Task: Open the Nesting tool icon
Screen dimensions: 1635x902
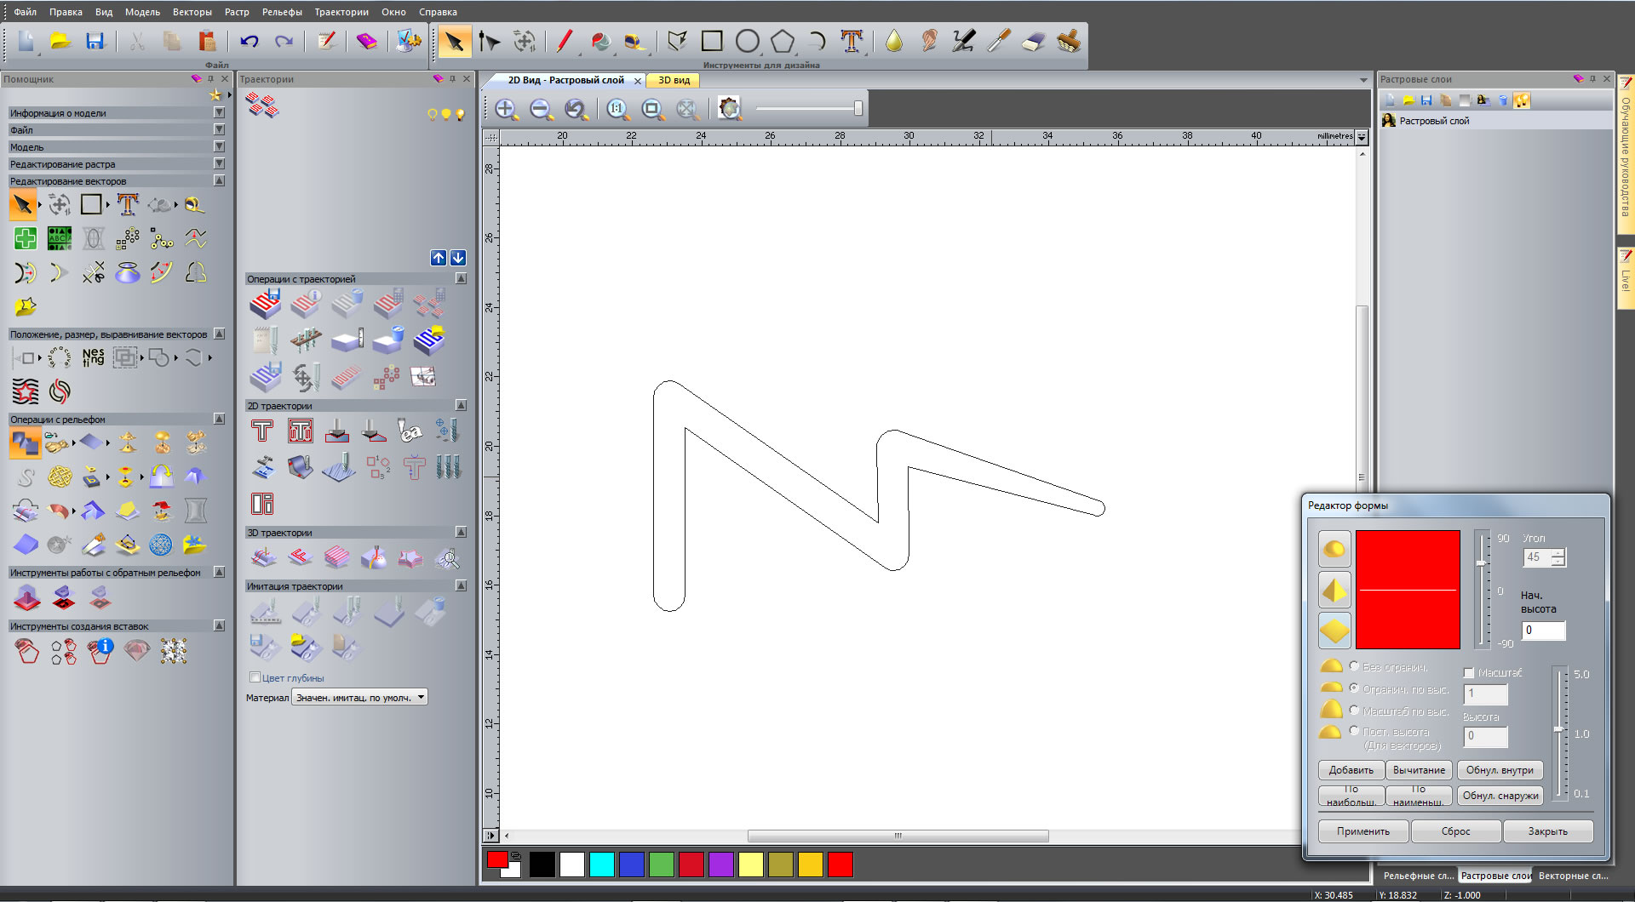Action: (93, 357)
